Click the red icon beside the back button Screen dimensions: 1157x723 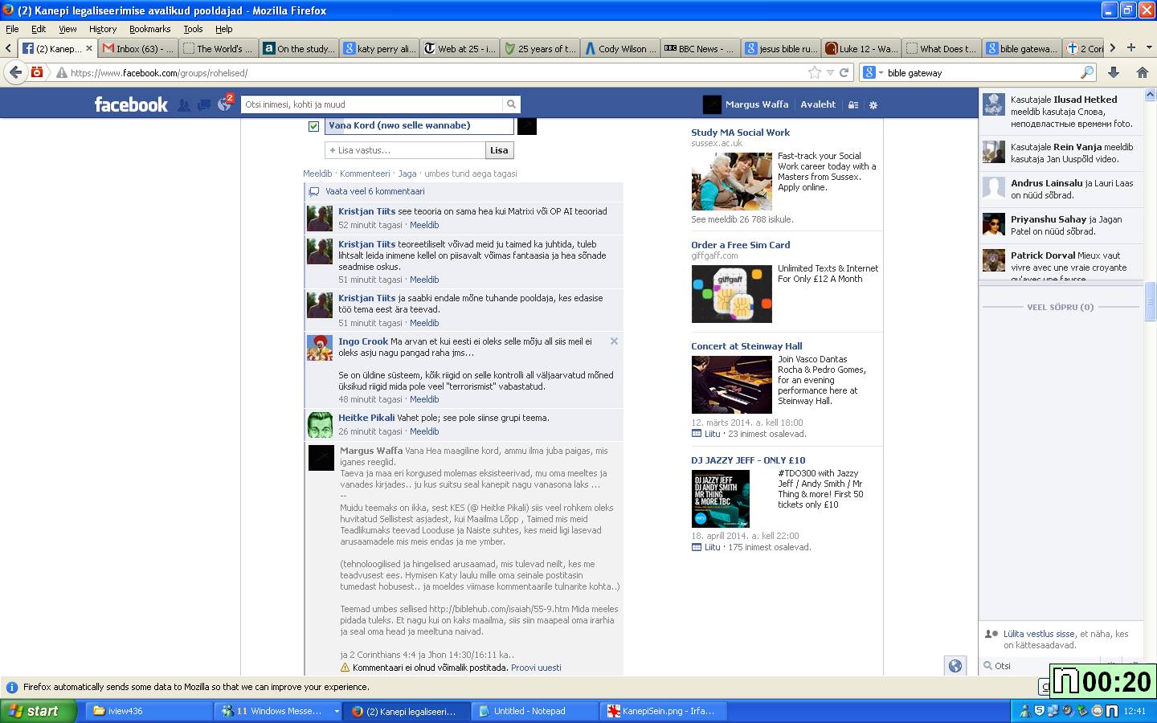pyautogui.click(x=37, y=72)
